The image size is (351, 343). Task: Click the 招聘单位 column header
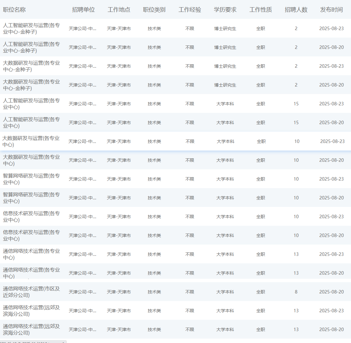point(83,10)
